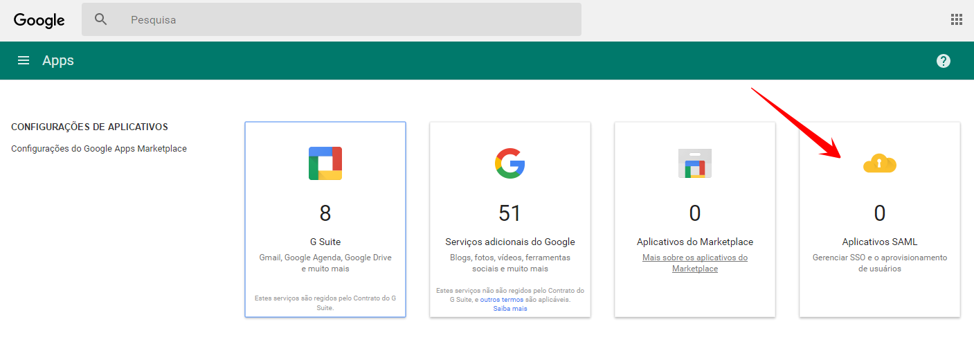Click the SAML cloud lock icon

point(880,164)
